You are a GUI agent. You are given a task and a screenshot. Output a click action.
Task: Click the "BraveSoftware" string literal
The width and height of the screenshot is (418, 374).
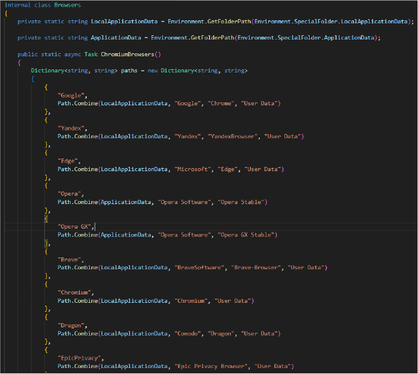pyautogui.click(x=199, y=267)
